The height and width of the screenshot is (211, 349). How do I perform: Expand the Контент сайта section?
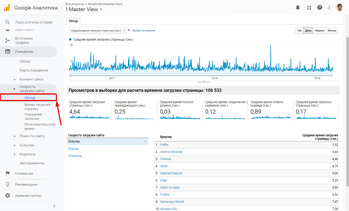[x=31, y=79]
